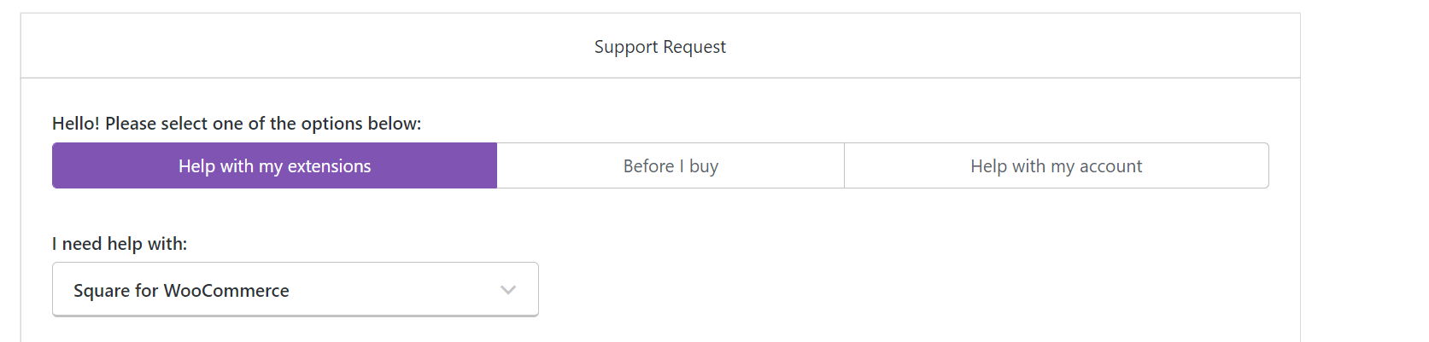Choose the "Help with my account" option
1429x342 pixels.
pyautogui.click(x=1056, y=165)
